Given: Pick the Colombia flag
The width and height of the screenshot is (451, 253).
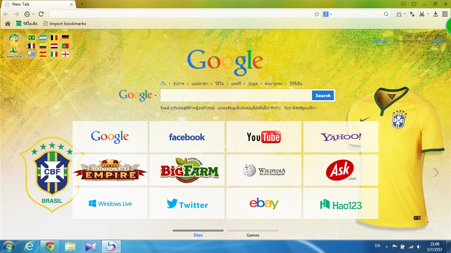Looking at the screenshot, I should 43,46.
